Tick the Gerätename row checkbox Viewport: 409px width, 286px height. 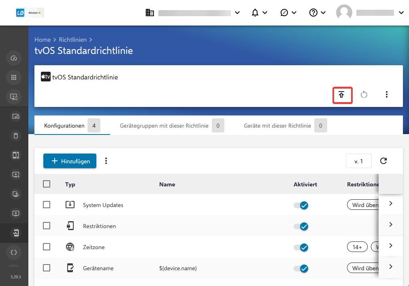click(x=47, y=268)
